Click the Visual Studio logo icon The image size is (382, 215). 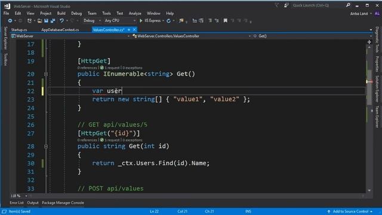tap(7, 6)
